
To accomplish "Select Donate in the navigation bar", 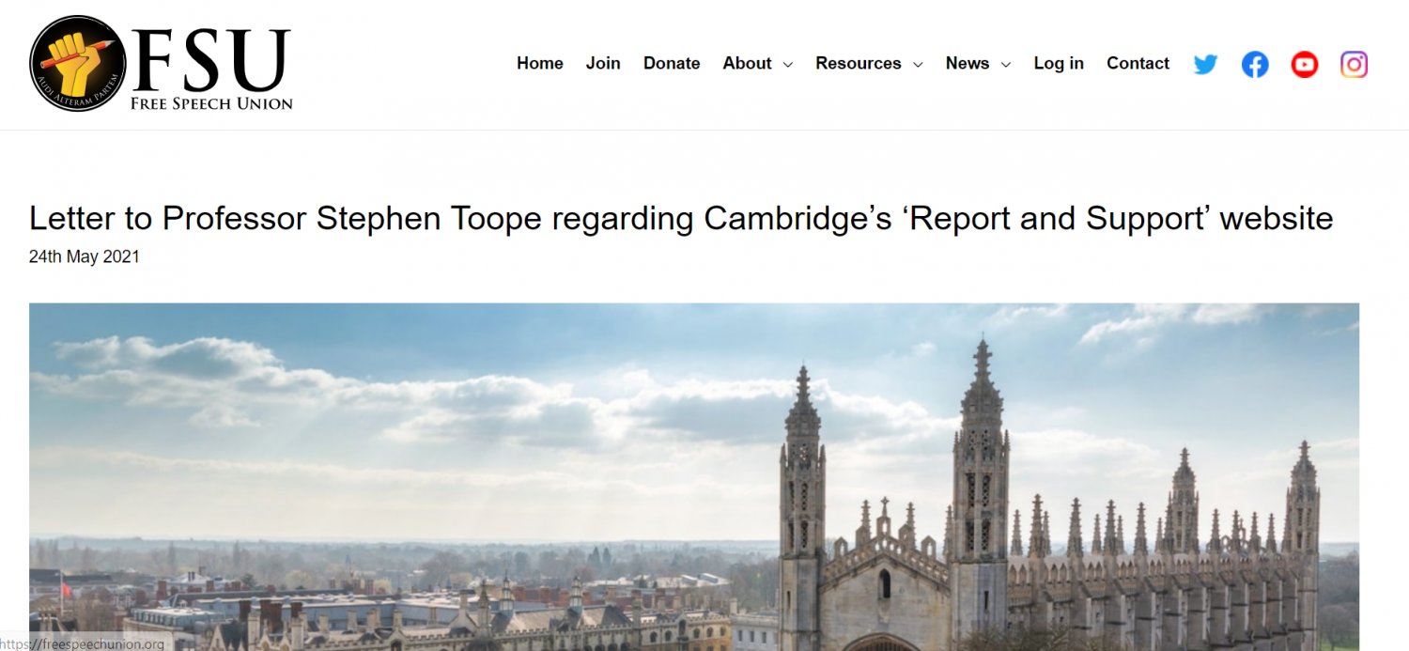I will pyautogui.click(x=672, y=63).
